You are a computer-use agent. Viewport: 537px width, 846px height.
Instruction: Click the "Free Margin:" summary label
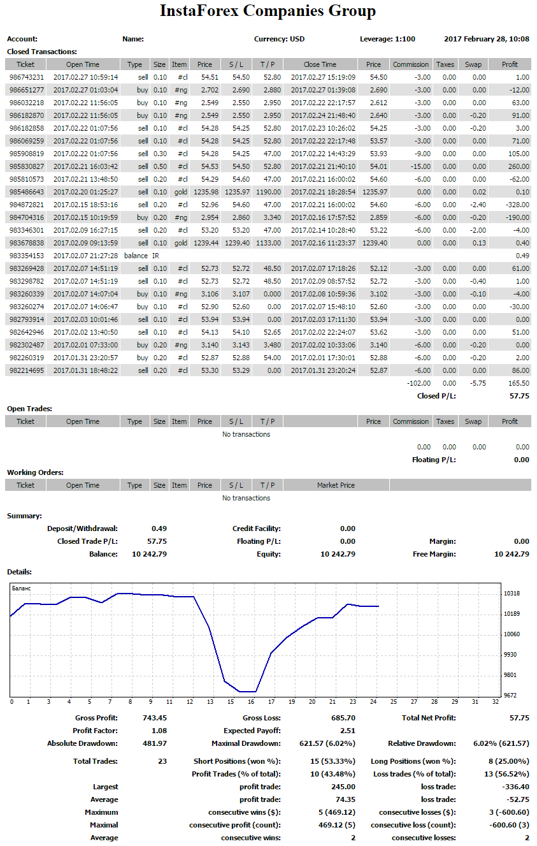434,554
